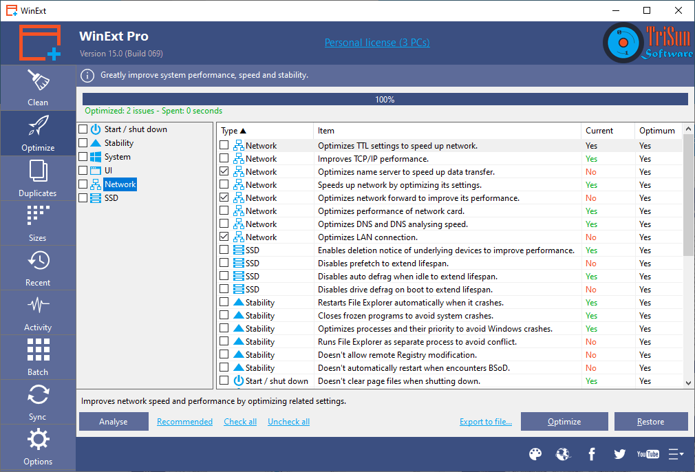695x472 pixels.
Task: Select the Optimize rocket icon
Action: (38, 125)
